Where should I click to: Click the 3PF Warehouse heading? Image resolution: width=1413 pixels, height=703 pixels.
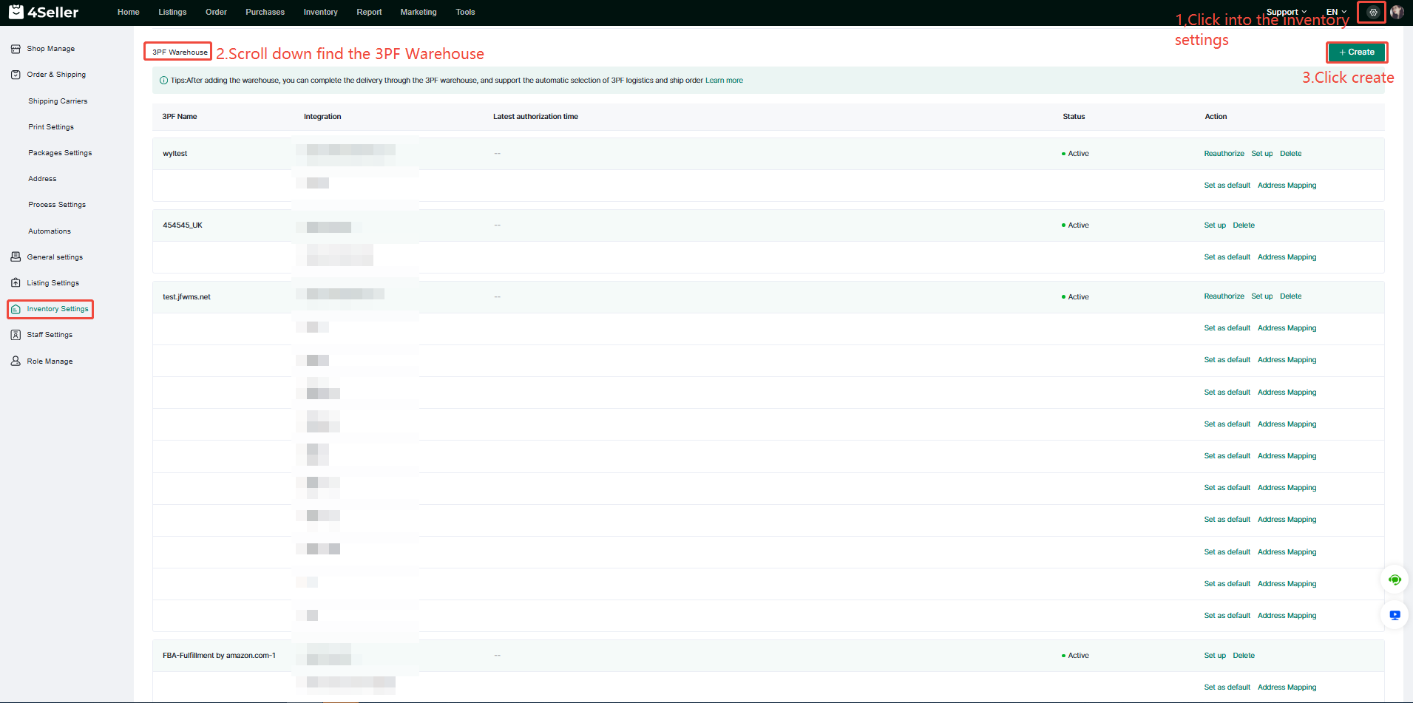(x=180, y=52)
